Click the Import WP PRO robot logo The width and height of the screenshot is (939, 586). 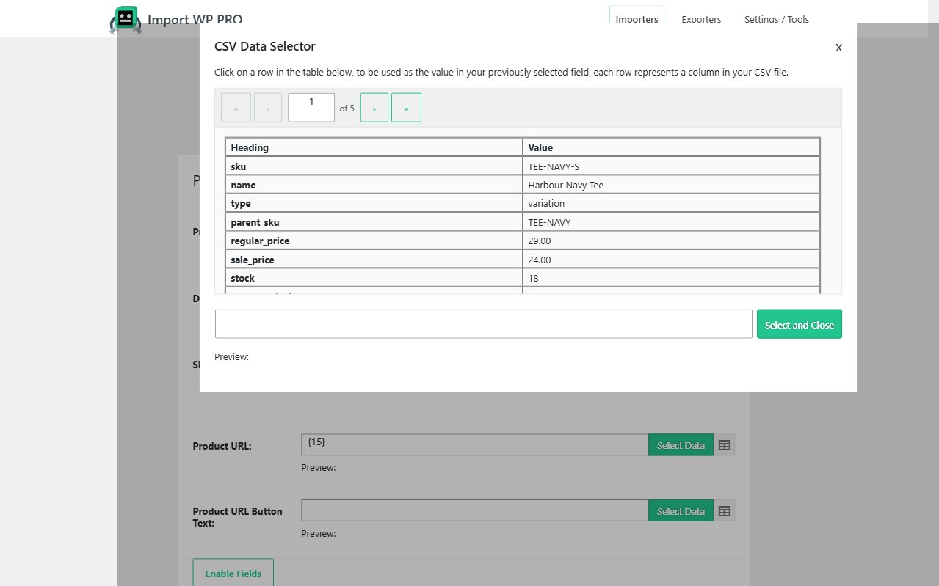coord(126,20)
